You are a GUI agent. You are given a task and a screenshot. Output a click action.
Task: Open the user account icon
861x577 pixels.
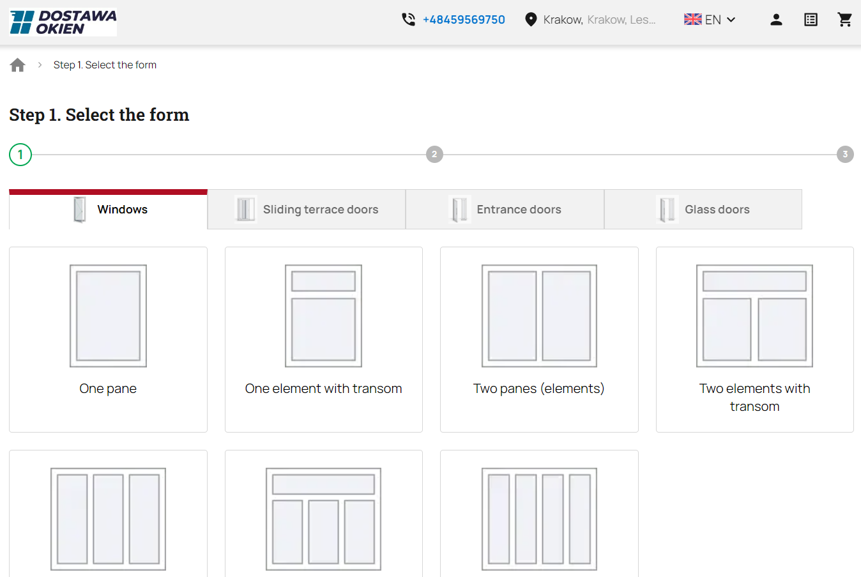(776, 20)
